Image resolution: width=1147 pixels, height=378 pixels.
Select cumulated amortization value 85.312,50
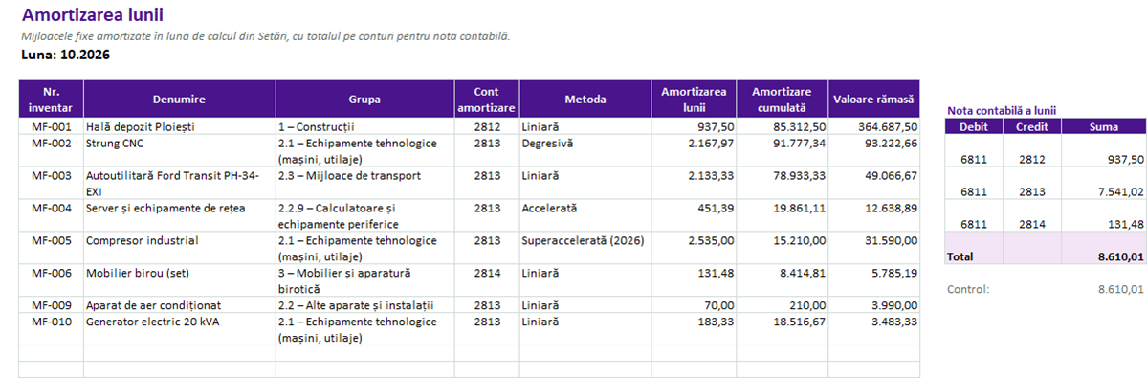pos(782,126)
